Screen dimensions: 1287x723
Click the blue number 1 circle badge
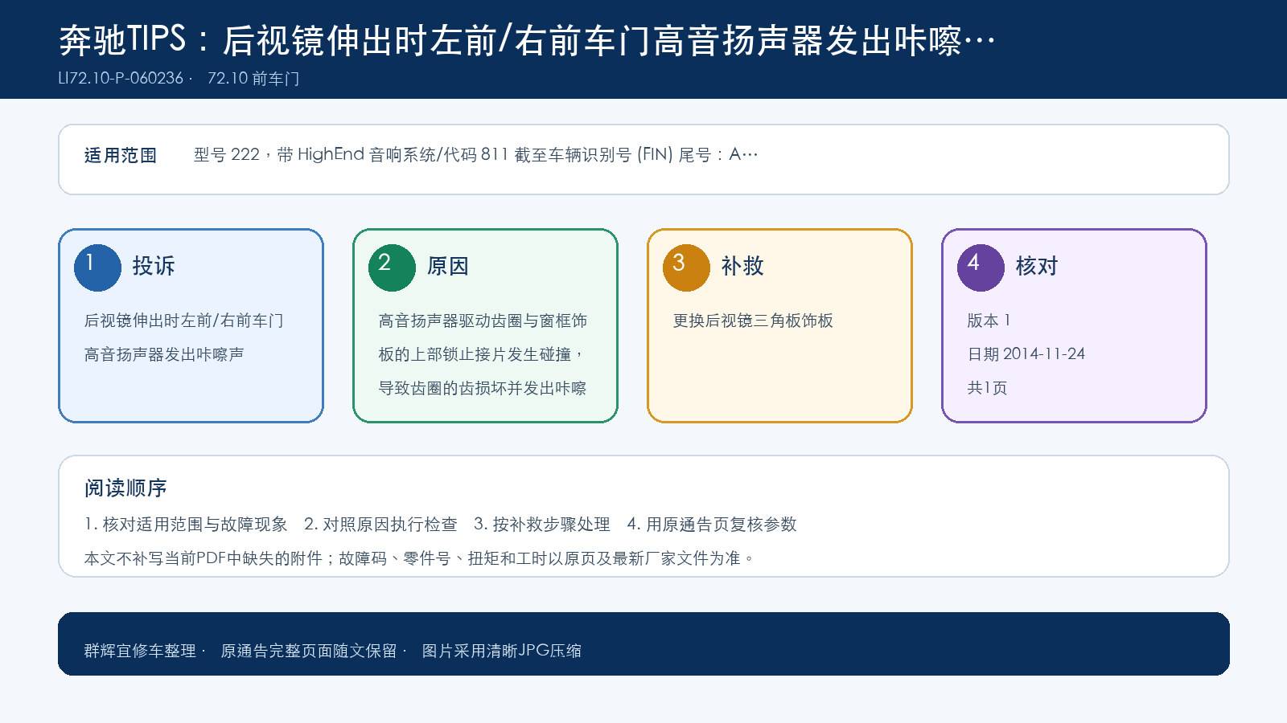pos(97,268)
